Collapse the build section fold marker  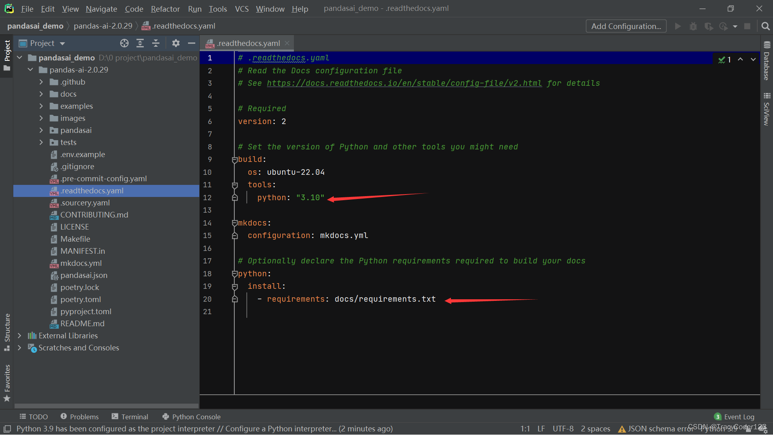pyautogui.click(x=235, y=160)
